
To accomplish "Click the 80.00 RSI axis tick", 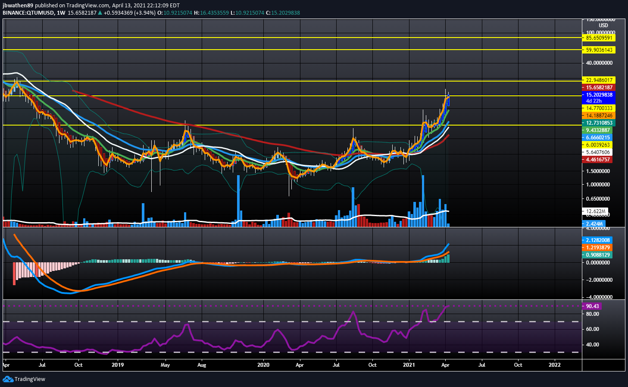I will tap(593, 314).
